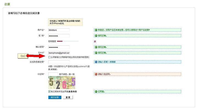The height and width of the screenshot is (109, 198).
Task: Click the 论坛防恶意注册 answer input field
Action: pos(59,62)
